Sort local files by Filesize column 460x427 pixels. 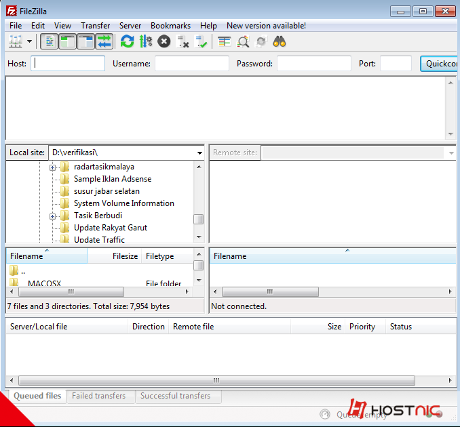(x=115, y=256)
